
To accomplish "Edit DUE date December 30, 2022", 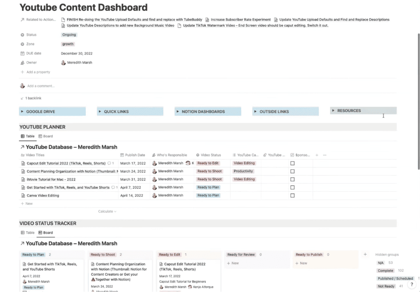I will [x=77, y=53].
